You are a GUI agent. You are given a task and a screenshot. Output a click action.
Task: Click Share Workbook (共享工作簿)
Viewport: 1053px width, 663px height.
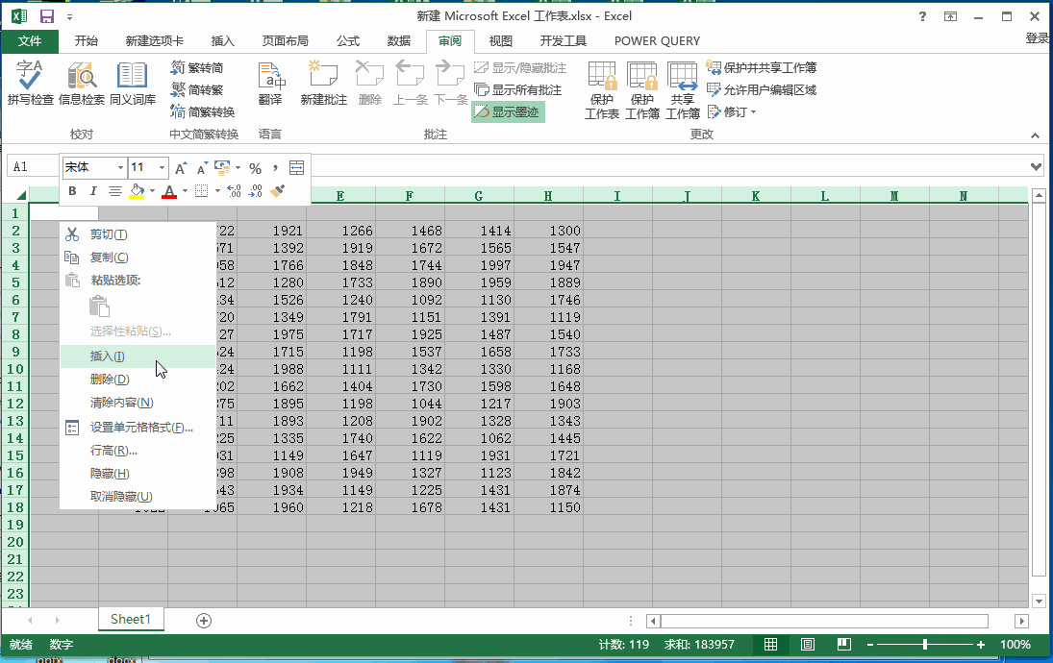tap(683, 90)
